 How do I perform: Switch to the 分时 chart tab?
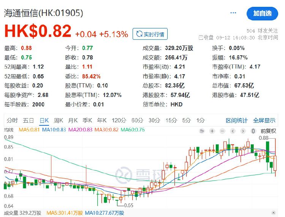point(12,120)
